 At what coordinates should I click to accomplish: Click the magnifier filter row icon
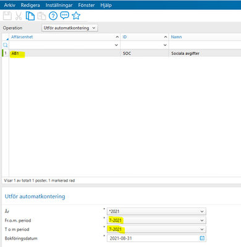point(6,45)
